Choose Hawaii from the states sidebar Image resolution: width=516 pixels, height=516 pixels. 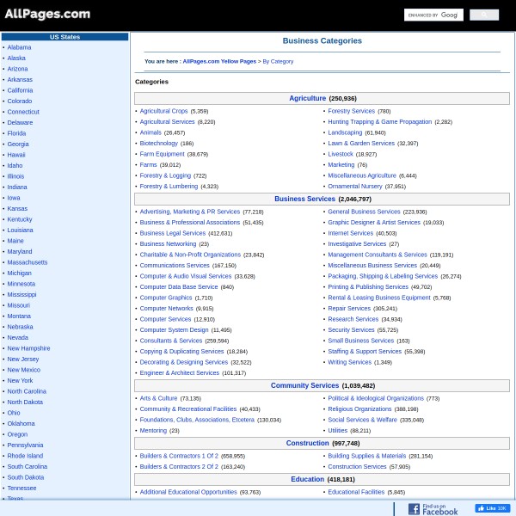[x=16, y=155]
